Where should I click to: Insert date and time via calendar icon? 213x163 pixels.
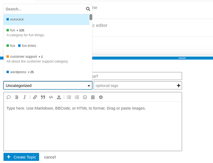[x=93, y=97]
